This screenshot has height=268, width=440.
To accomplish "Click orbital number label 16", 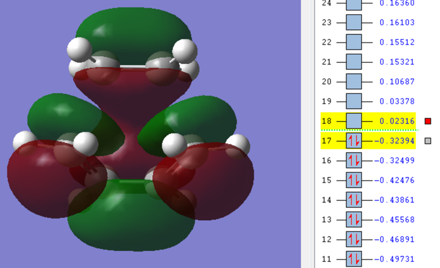I will click(327, 160).
